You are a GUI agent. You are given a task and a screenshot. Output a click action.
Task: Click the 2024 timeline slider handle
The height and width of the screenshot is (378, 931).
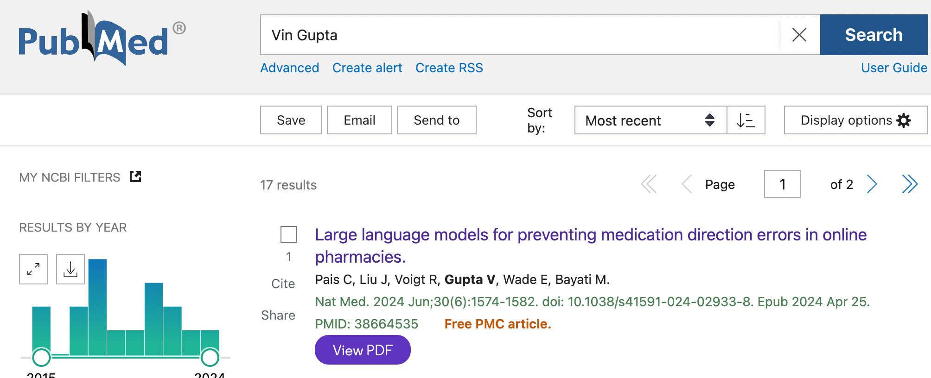pos(210,357)
